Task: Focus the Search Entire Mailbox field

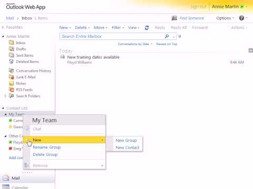Action: tap(112, 36)
